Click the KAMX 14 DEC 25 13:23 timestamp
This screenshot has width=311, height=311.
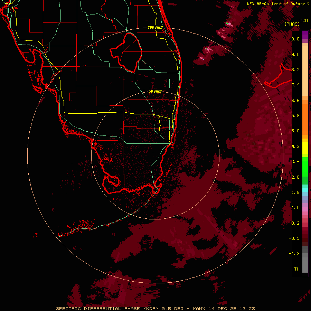224,309
